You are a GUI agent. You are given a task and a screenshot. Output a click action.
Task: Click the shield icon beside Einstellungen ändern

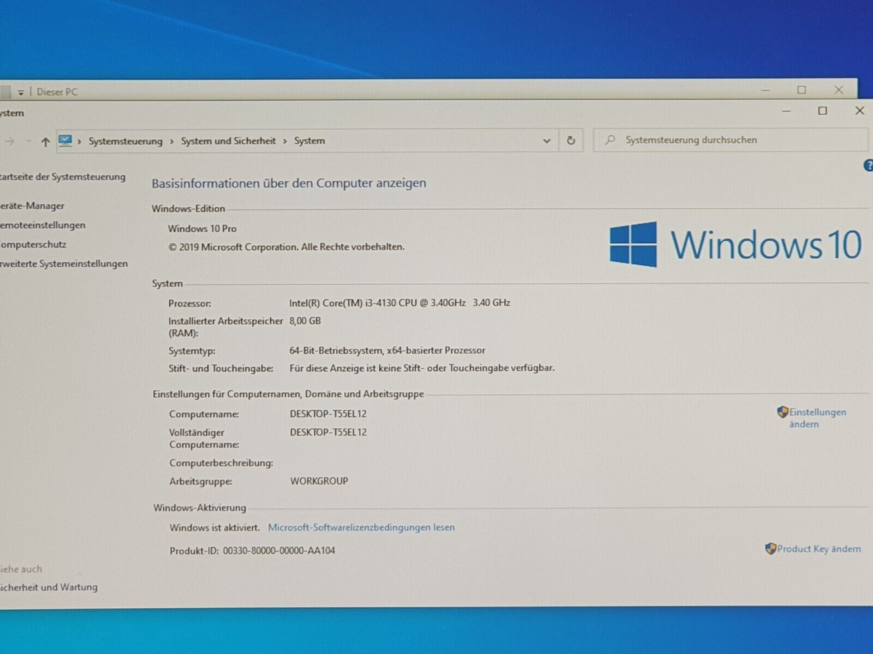(782, 412)
